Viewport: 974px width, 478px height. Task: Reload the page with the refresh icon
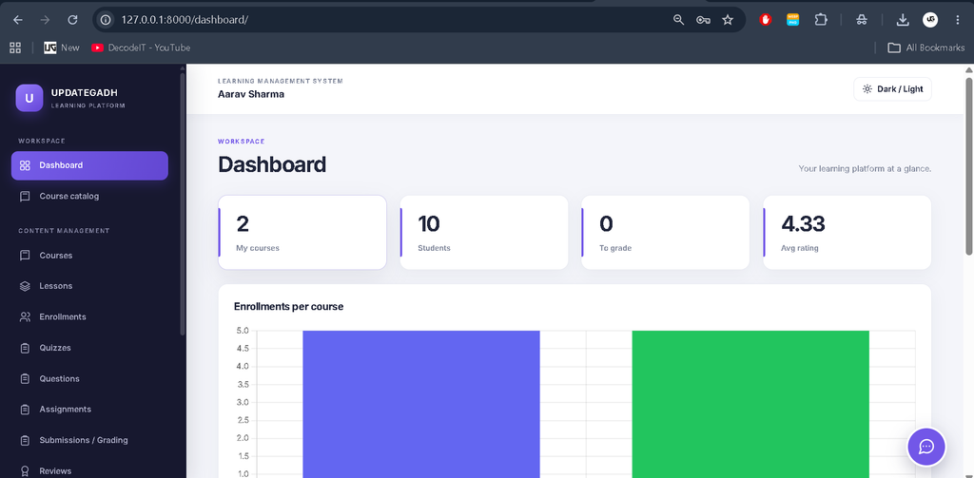coord(72,20)
